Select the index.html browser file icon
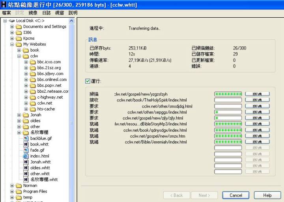 26,156
